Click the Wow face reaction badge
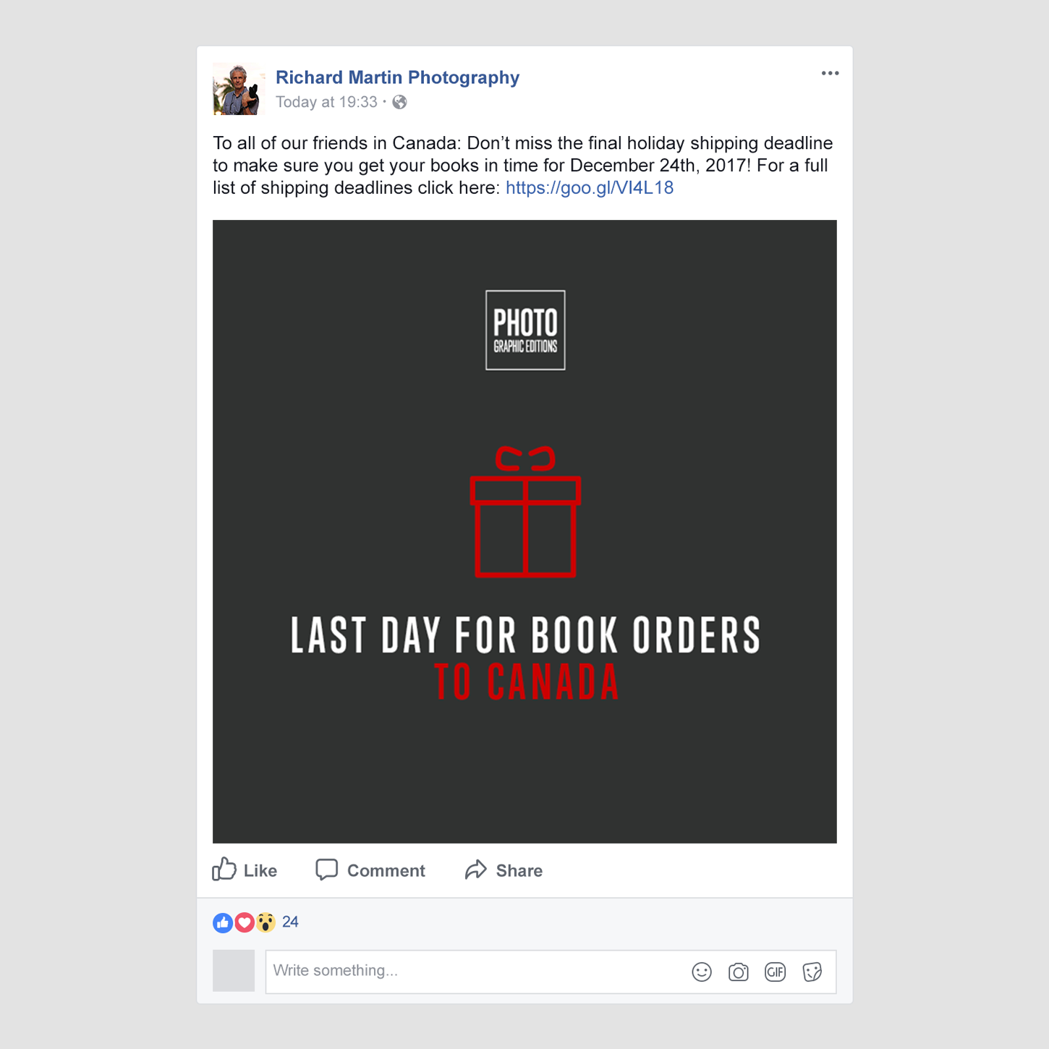The image size is (1049, 1049). 266,922
